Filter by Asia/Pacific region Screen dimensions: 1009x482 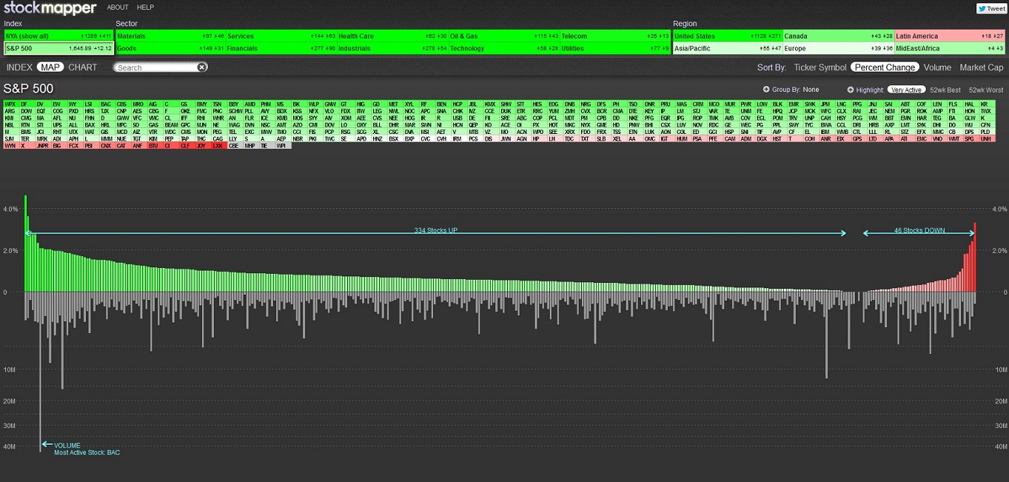[x=728, y=48]
